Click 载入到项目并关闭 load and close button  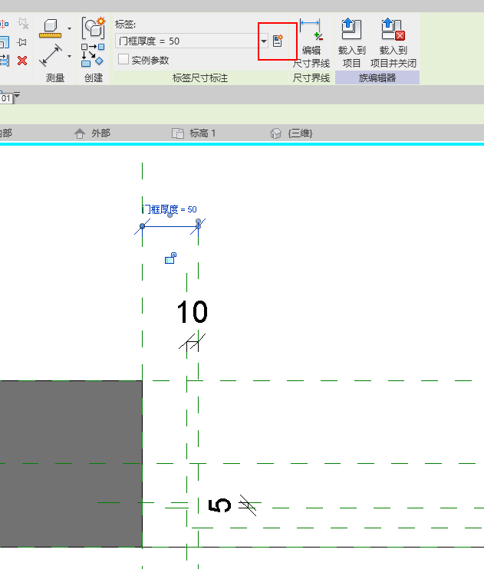pos(393,43)
